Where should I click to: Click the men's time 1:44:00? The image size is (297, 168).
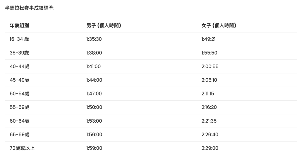(94, 80)
